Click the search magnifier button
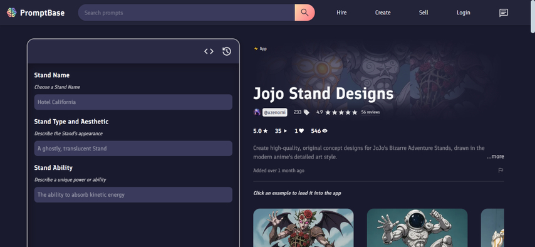 point(304,13)
